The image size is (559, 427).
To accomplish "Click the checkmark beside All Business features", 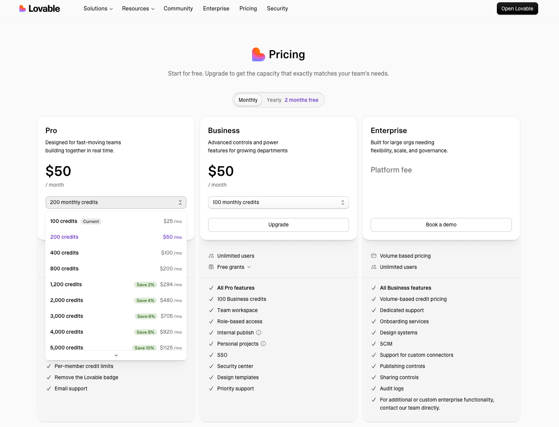I will point(374,288).
